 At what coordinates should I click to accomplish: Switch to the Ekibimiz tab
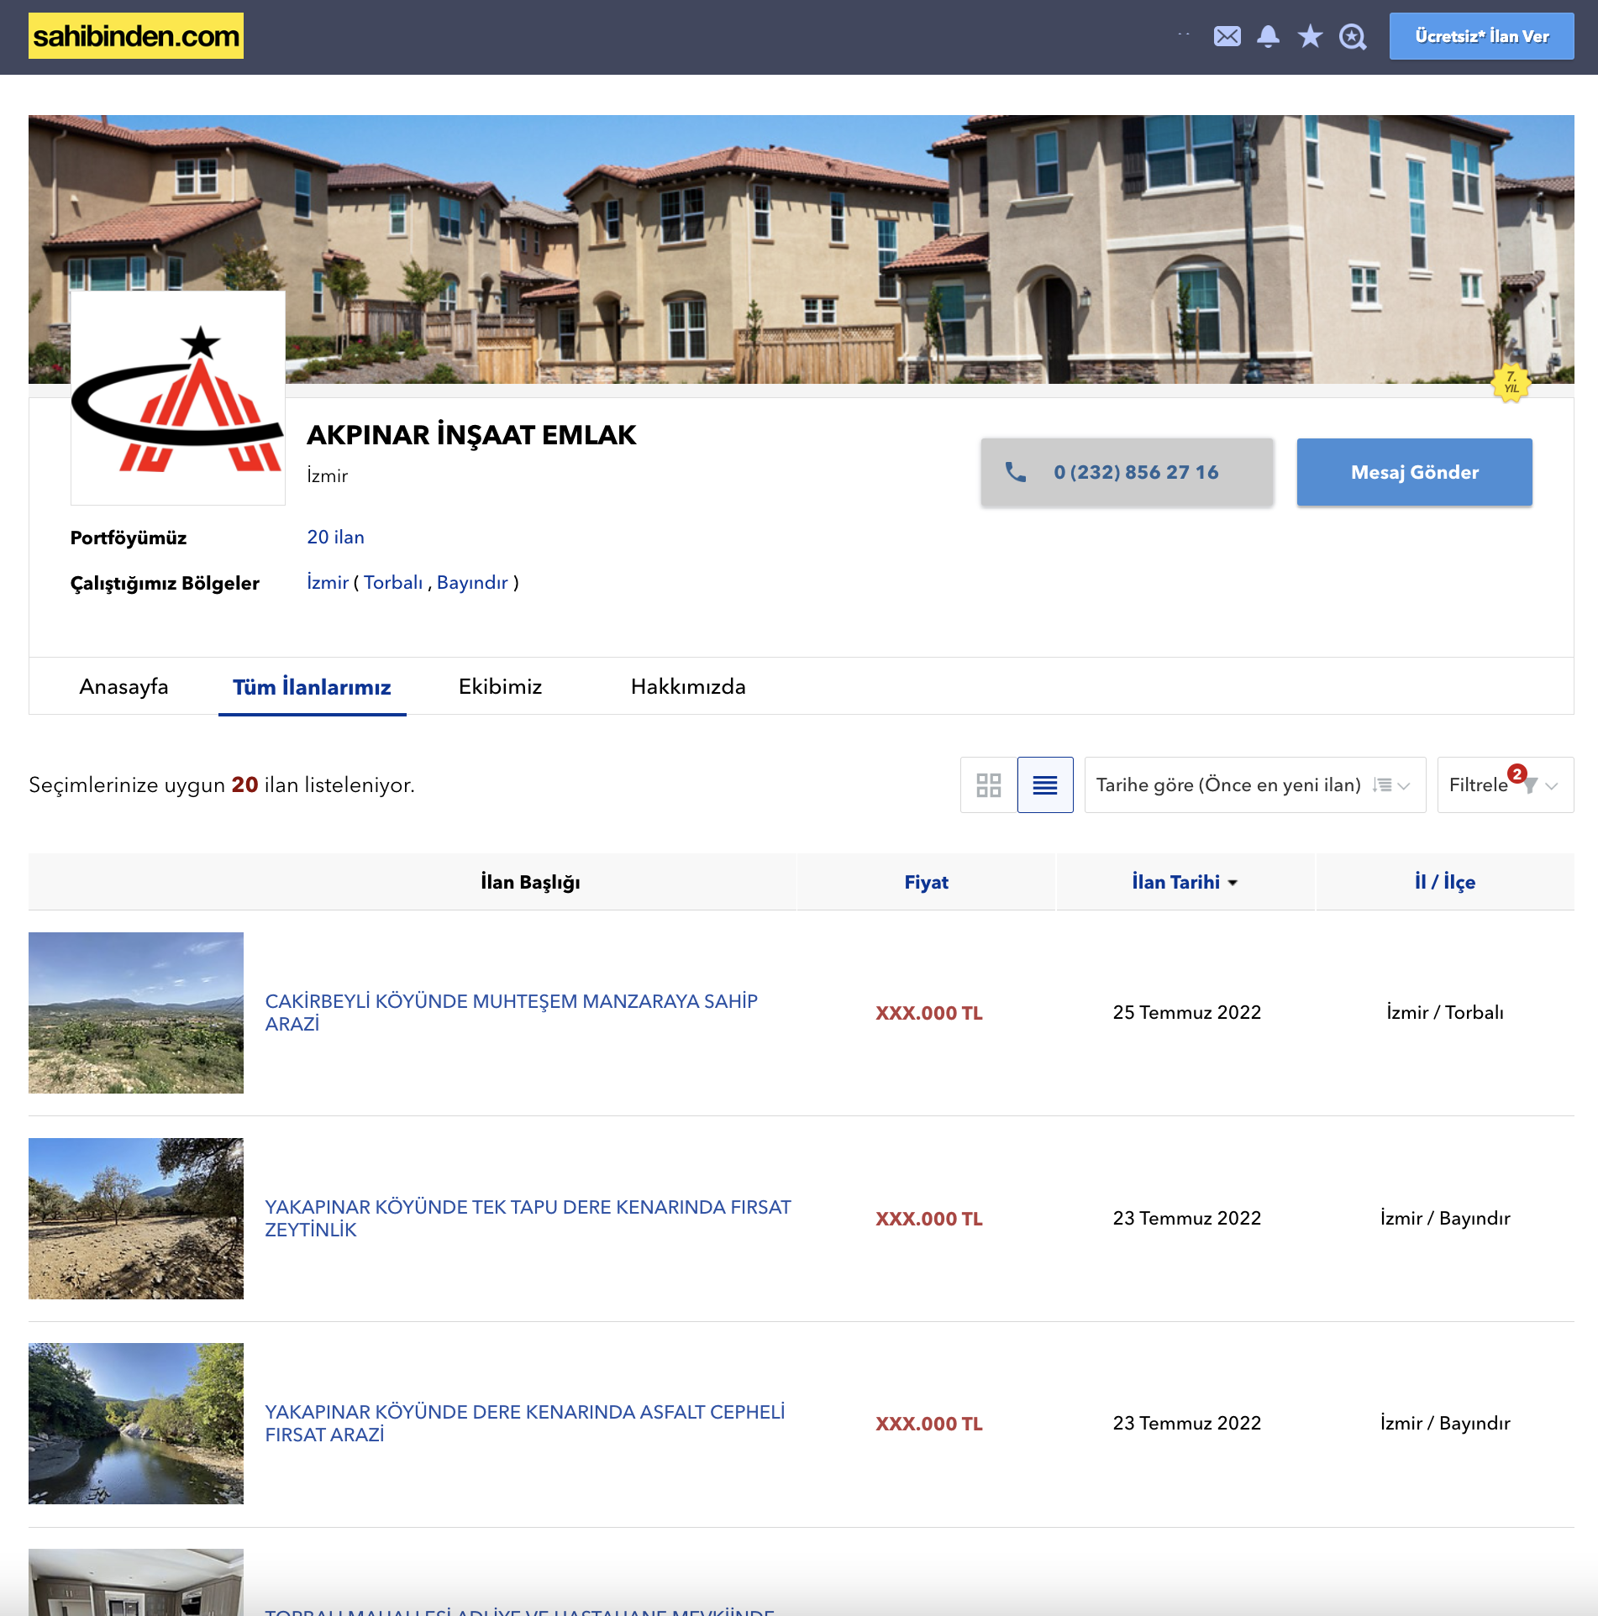500,686
